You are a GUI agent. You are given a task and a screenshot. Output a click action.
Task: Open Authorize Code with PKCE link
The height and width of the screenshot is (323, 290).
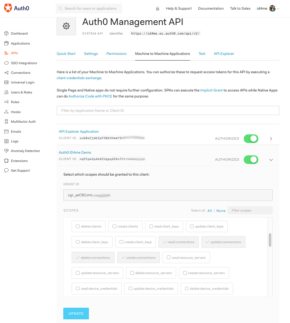click(90, 96)
